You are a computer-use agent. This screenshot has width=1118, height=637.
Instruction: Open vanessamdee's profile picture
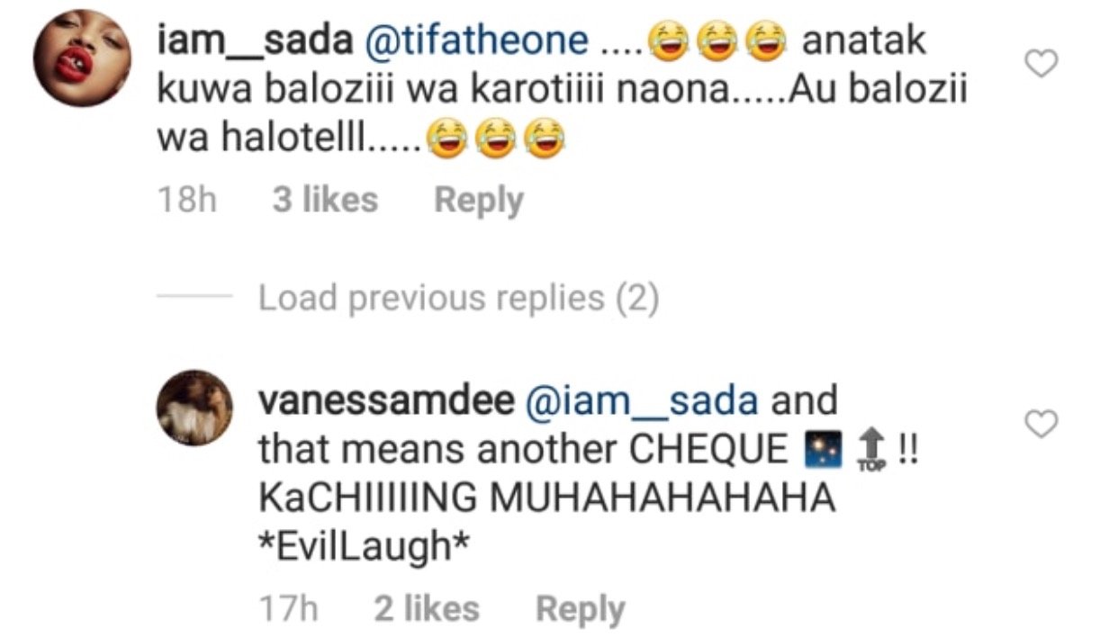(194, 408)
